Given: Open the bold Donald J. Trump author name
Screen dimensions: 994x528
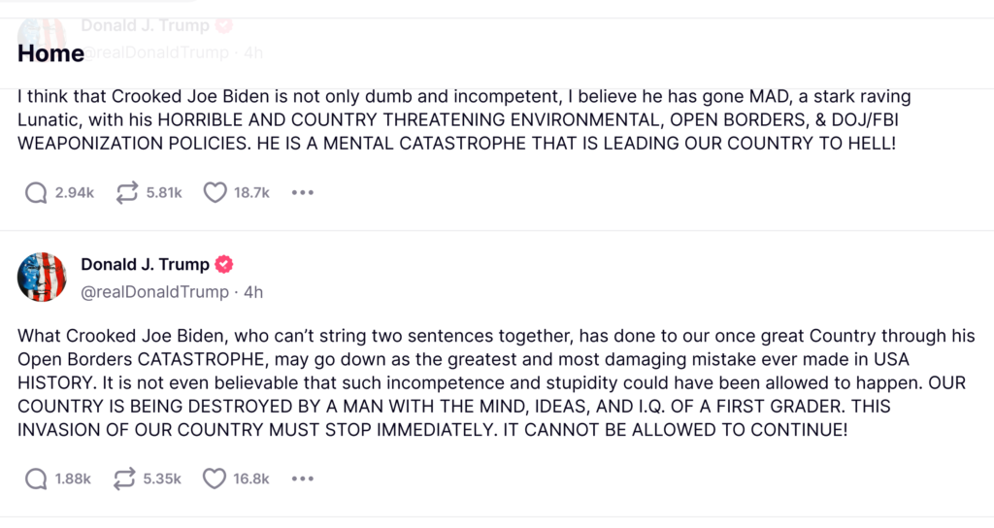Looking at the screenshot, I should [145, 265].
